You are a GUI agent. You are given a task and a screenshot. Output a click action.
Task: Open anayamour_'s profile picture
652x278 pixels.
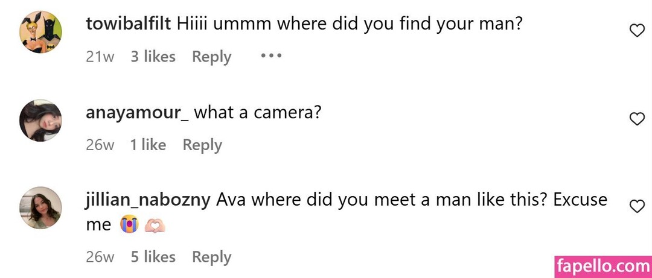click(40, 120)
